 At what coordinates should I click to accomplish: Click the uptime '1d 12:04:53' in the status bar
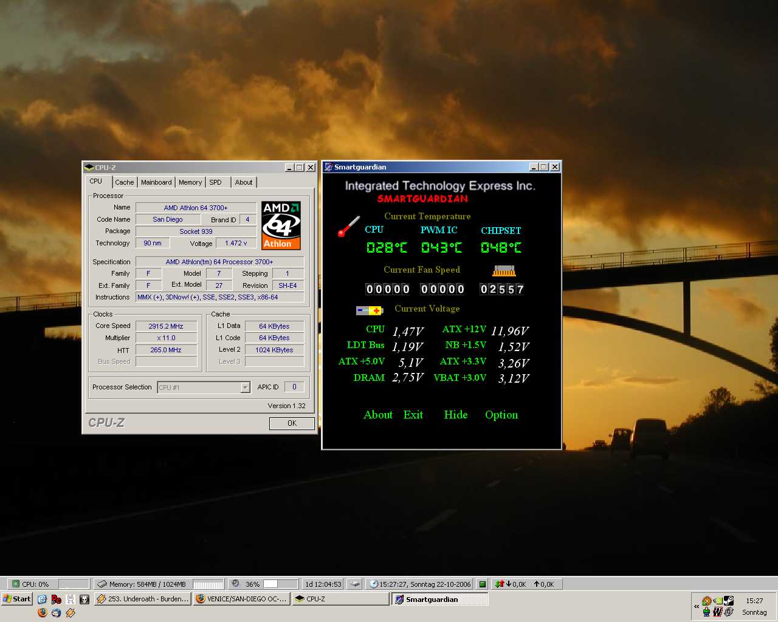(x=323, y=584)
